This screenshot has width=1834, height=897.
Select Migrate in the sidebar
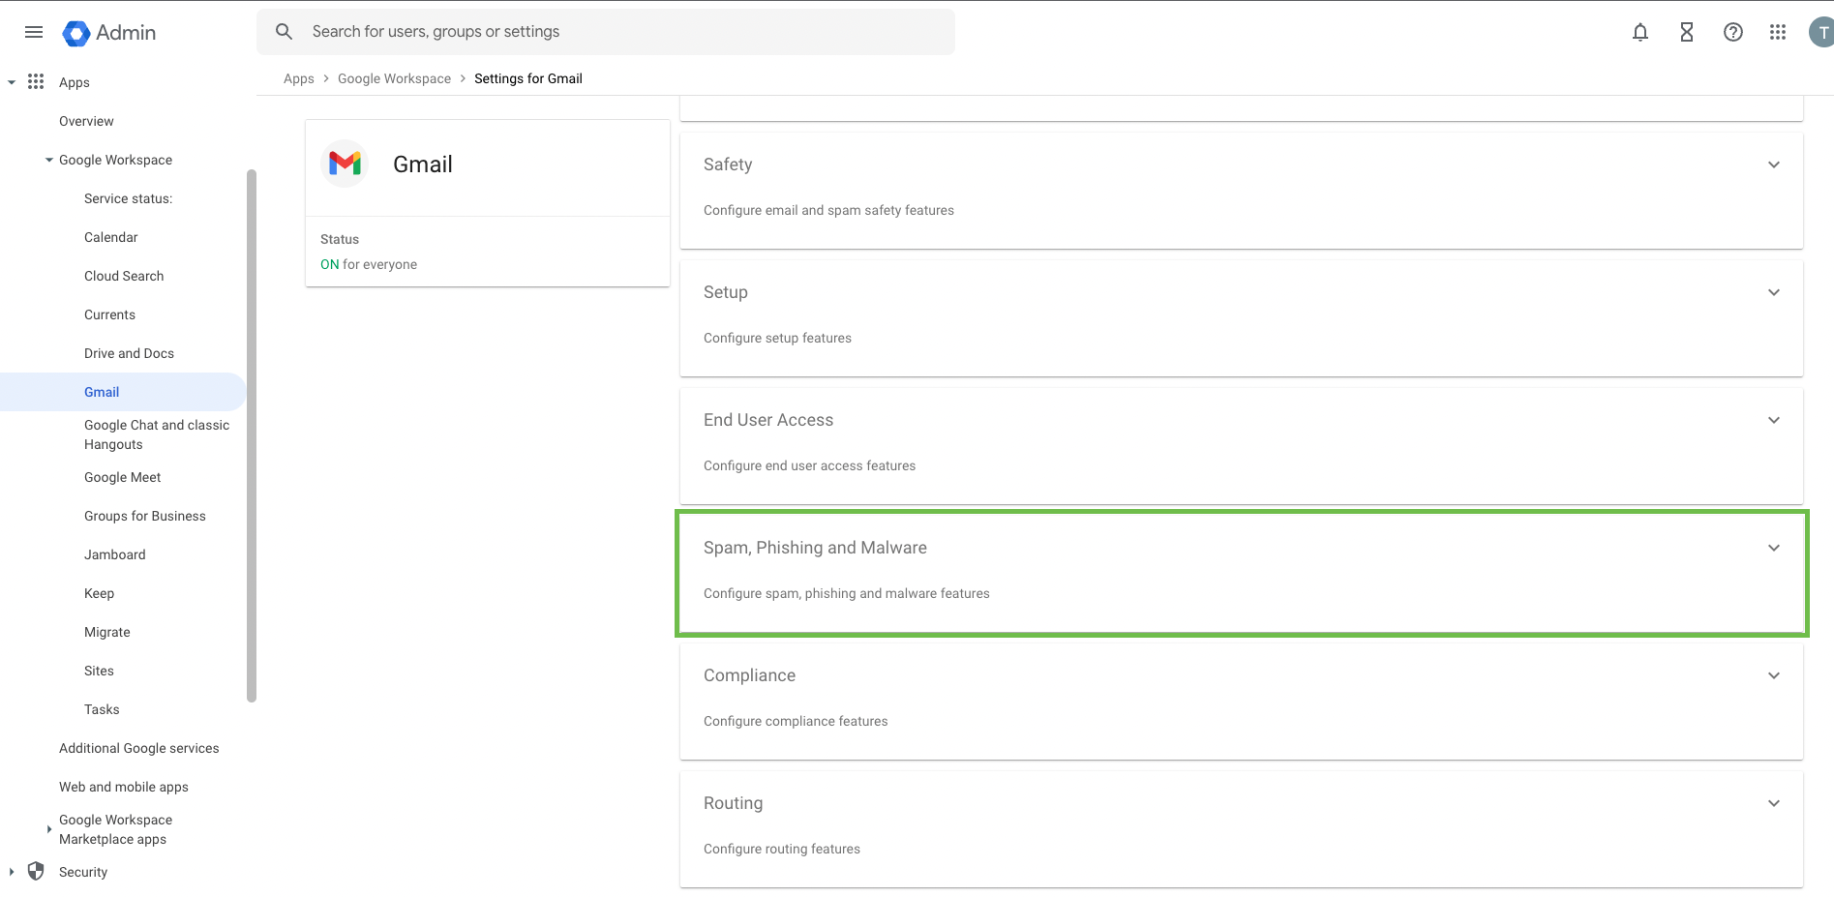coord(106,632)
